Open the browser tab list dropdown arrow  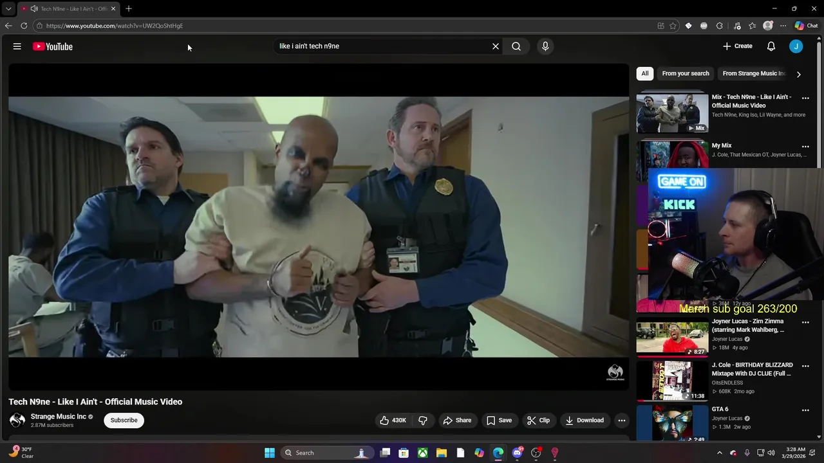point(8,9)
